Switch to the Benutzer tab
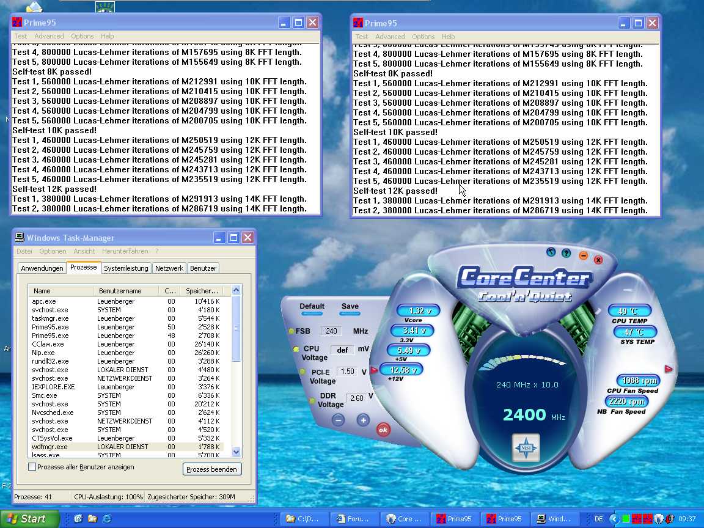 (203, 268)
